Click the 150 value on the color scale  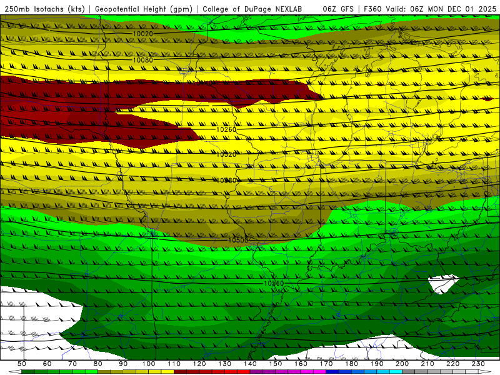[275, 364]
